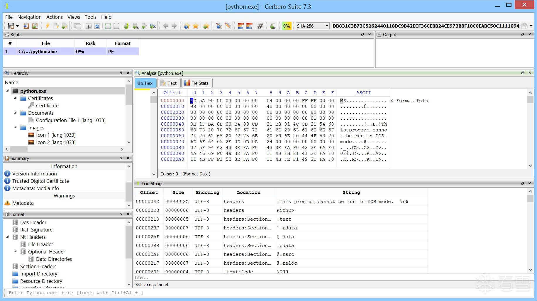Collapse the Nt Headers node in Format

coord(8,237)
